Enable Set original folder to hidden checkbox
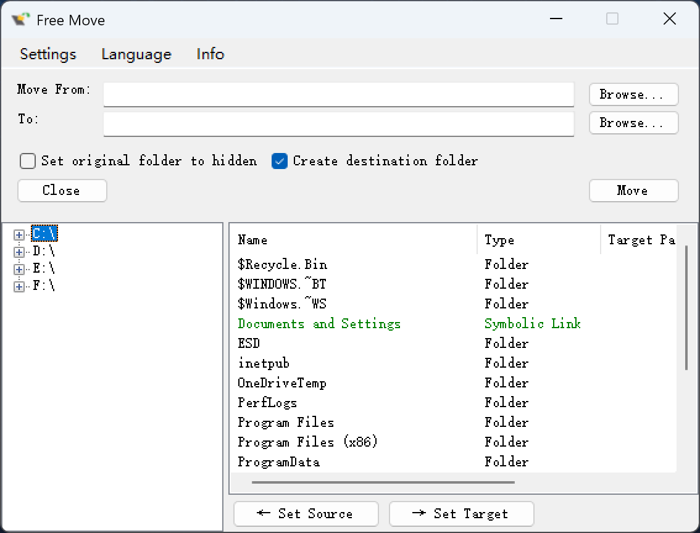 pyautogui.click(x=28, y=161)
